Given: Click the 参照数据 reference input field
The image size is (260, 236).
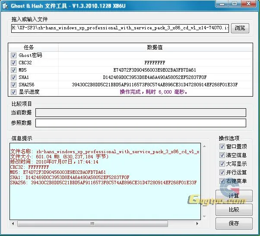Looking at the screenshot, I should pyautogui.click(x=140, y=123).
